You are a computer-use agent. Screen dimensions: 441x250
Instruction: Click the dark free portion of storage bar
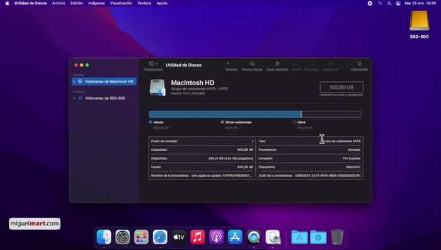click(x=332, y=114)
